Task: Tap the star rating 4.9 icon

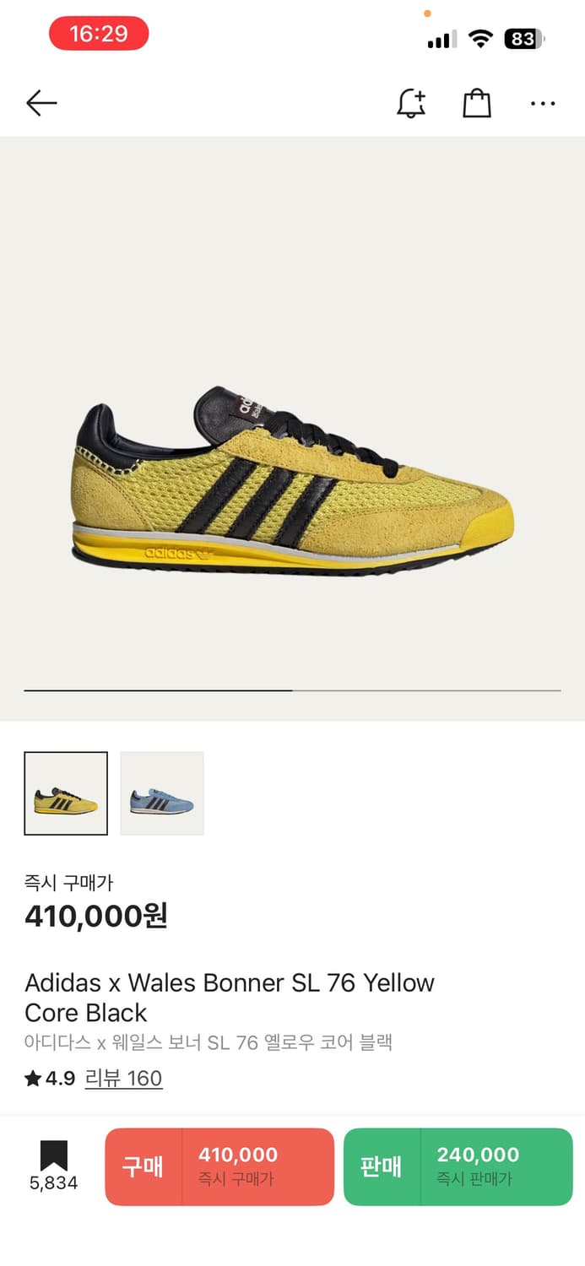Action: pyautogui.click(x=33, y=1079)
